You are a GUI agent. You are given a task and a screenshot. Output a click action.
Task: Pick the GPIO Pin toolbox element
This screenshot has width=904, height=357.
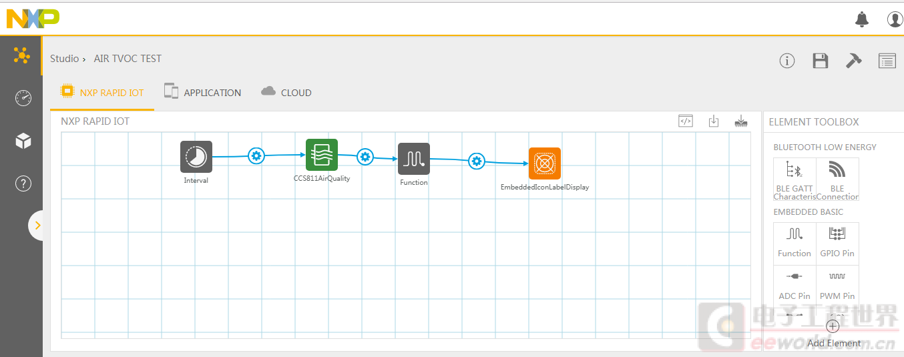[837, 244]
